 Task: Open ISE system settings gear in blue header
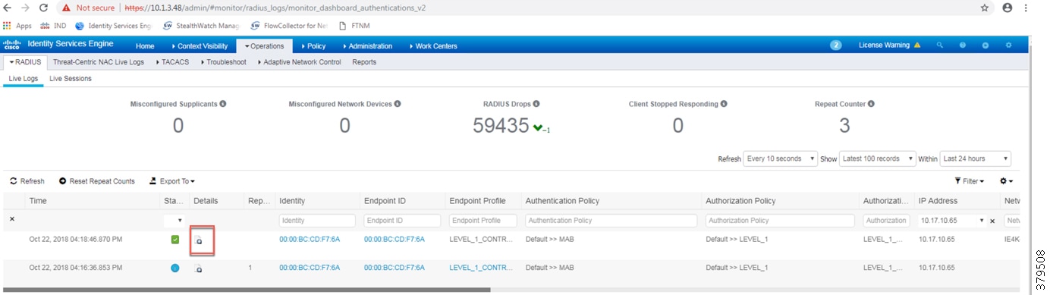pyautogui.click(x=1008, y=46)
